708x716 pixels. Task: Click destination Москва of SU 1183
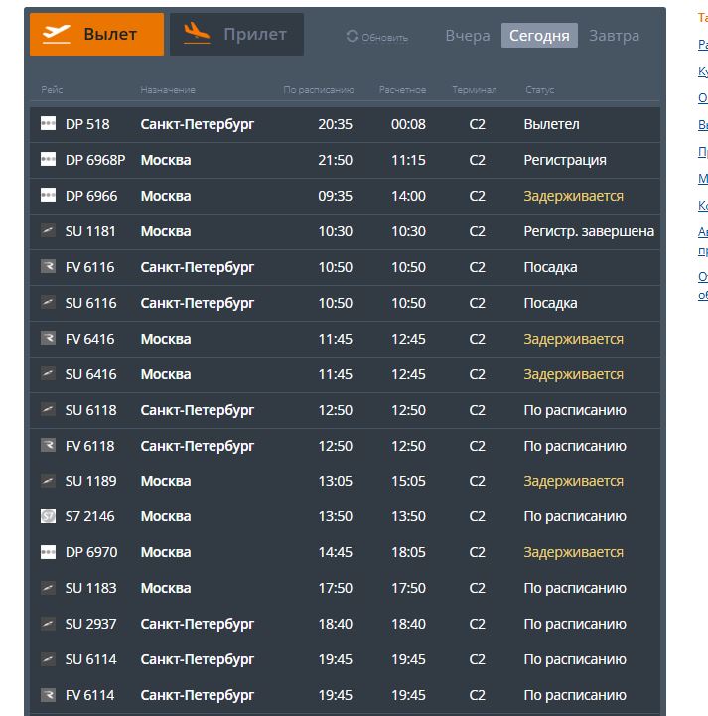pos(166,588)
